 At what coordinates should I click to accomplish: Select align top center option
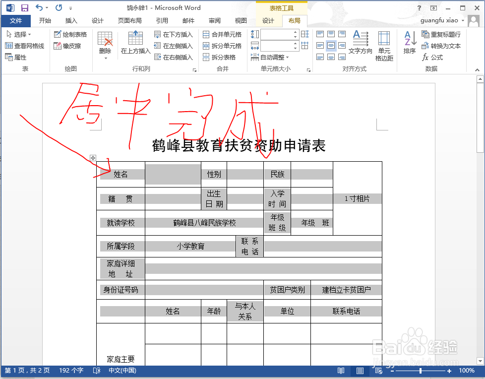point(331,34)
